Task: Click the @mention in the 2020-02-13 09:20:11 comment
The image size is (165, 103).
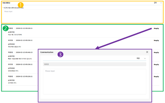Action: (11, 80)
